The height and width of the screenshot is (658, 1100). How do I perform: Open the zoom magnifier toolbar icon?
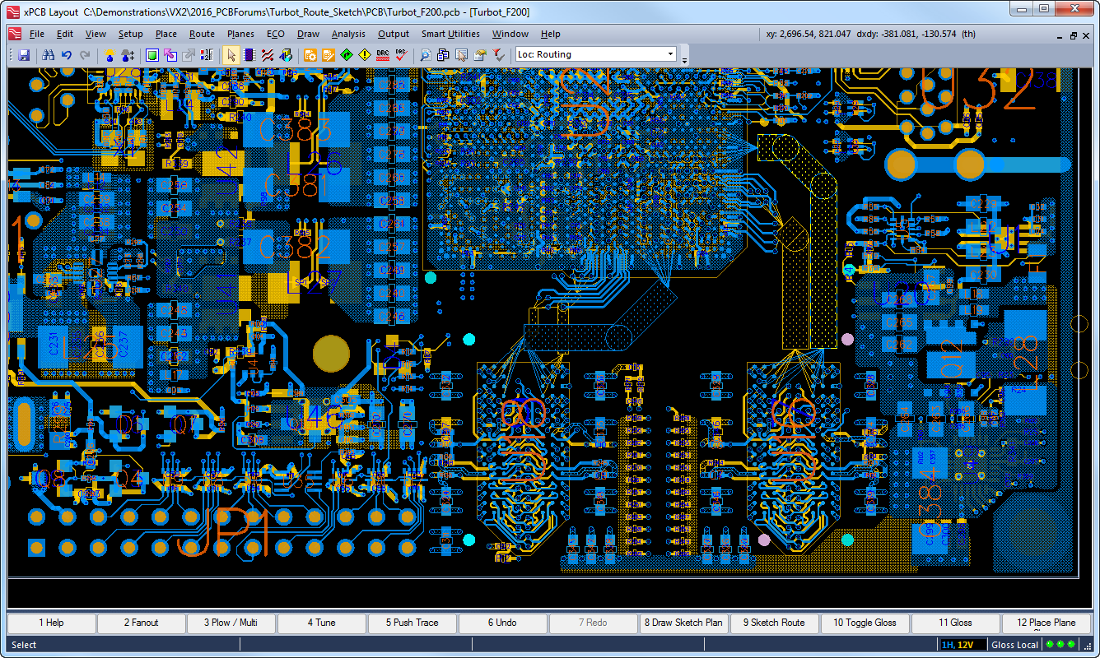(425, 55)
